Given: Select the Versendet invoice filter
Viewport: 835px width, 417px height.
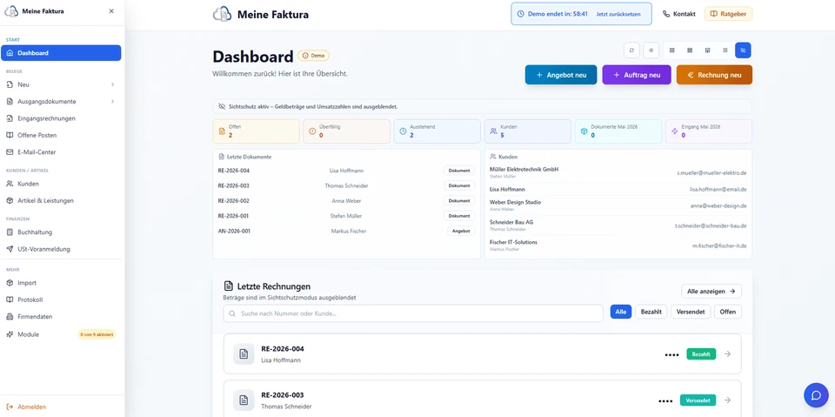Looking at the screenshot, I should click(x=690, y=312).
